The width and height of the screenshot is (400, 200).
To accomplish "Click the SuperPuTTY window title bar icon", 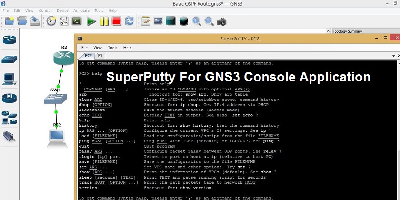I will pyautogui.click(x=80, y=39).
